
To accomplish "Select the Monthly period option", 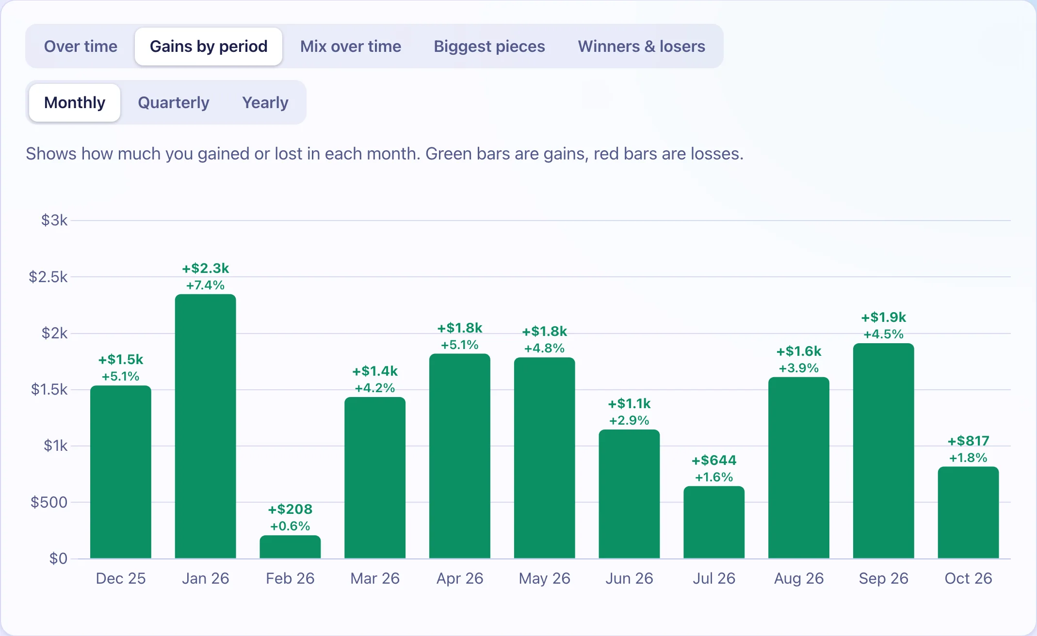I will click(x=75, y=103).
